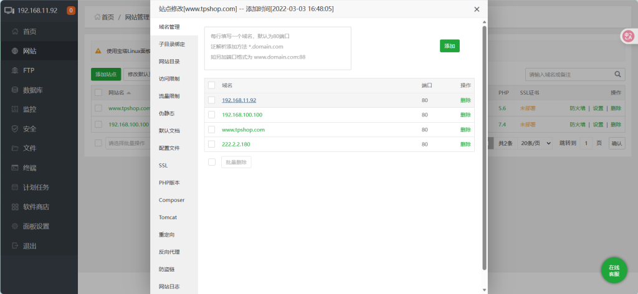638x294 pixels.
Task: Click the home icon in left sidebar
Action: pyautogui.click(x=14, y=32)
